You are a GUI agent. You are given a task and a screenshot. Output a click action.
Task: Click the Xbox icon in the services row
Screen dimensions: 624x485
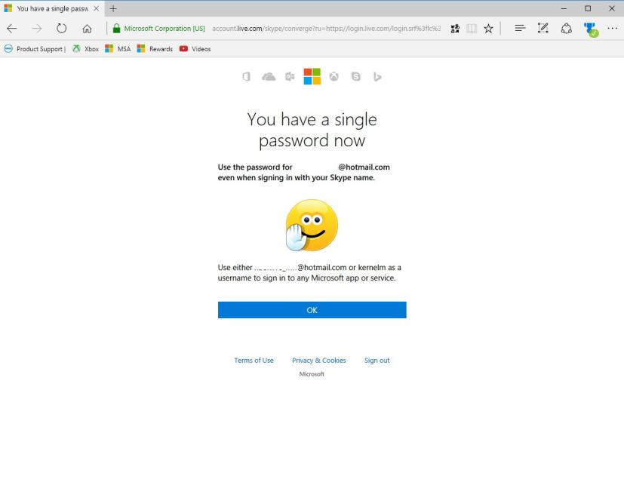pyautogui.click(x=334, y=77)
